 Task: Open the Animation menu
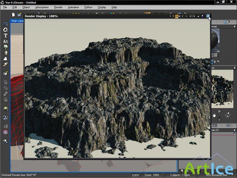click(x=73, y=7)
